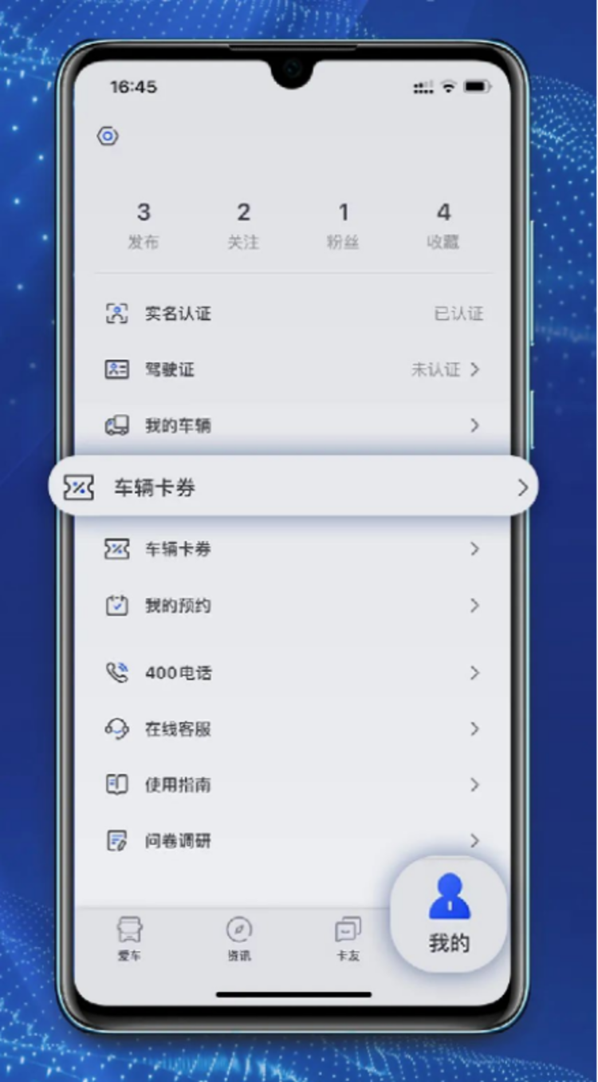This screenshot has width=598, height=1082.
Task: View the 4 收藏 favorites count
Action: pyautogui.click(x=443, y=226)
